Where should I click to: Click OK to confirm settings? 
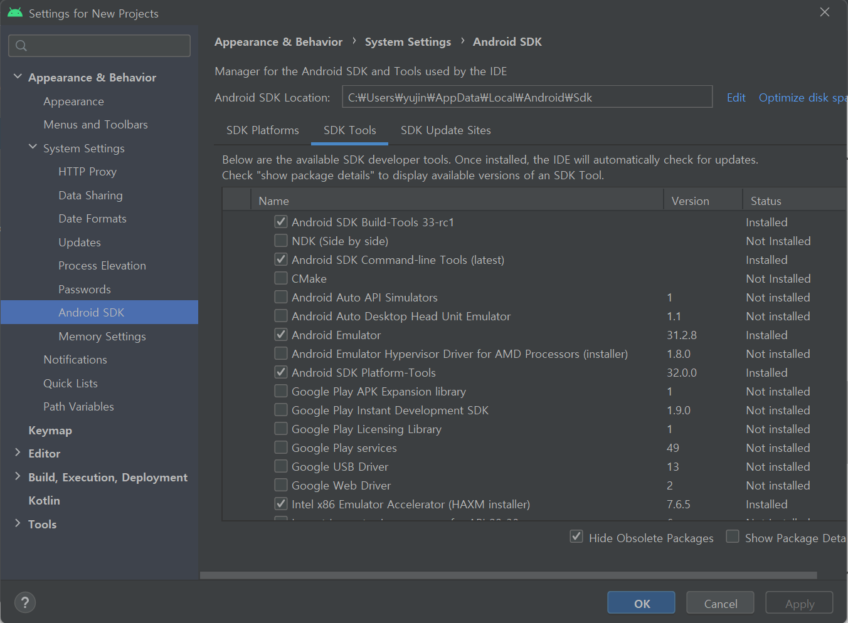click(x=641, y=603)
